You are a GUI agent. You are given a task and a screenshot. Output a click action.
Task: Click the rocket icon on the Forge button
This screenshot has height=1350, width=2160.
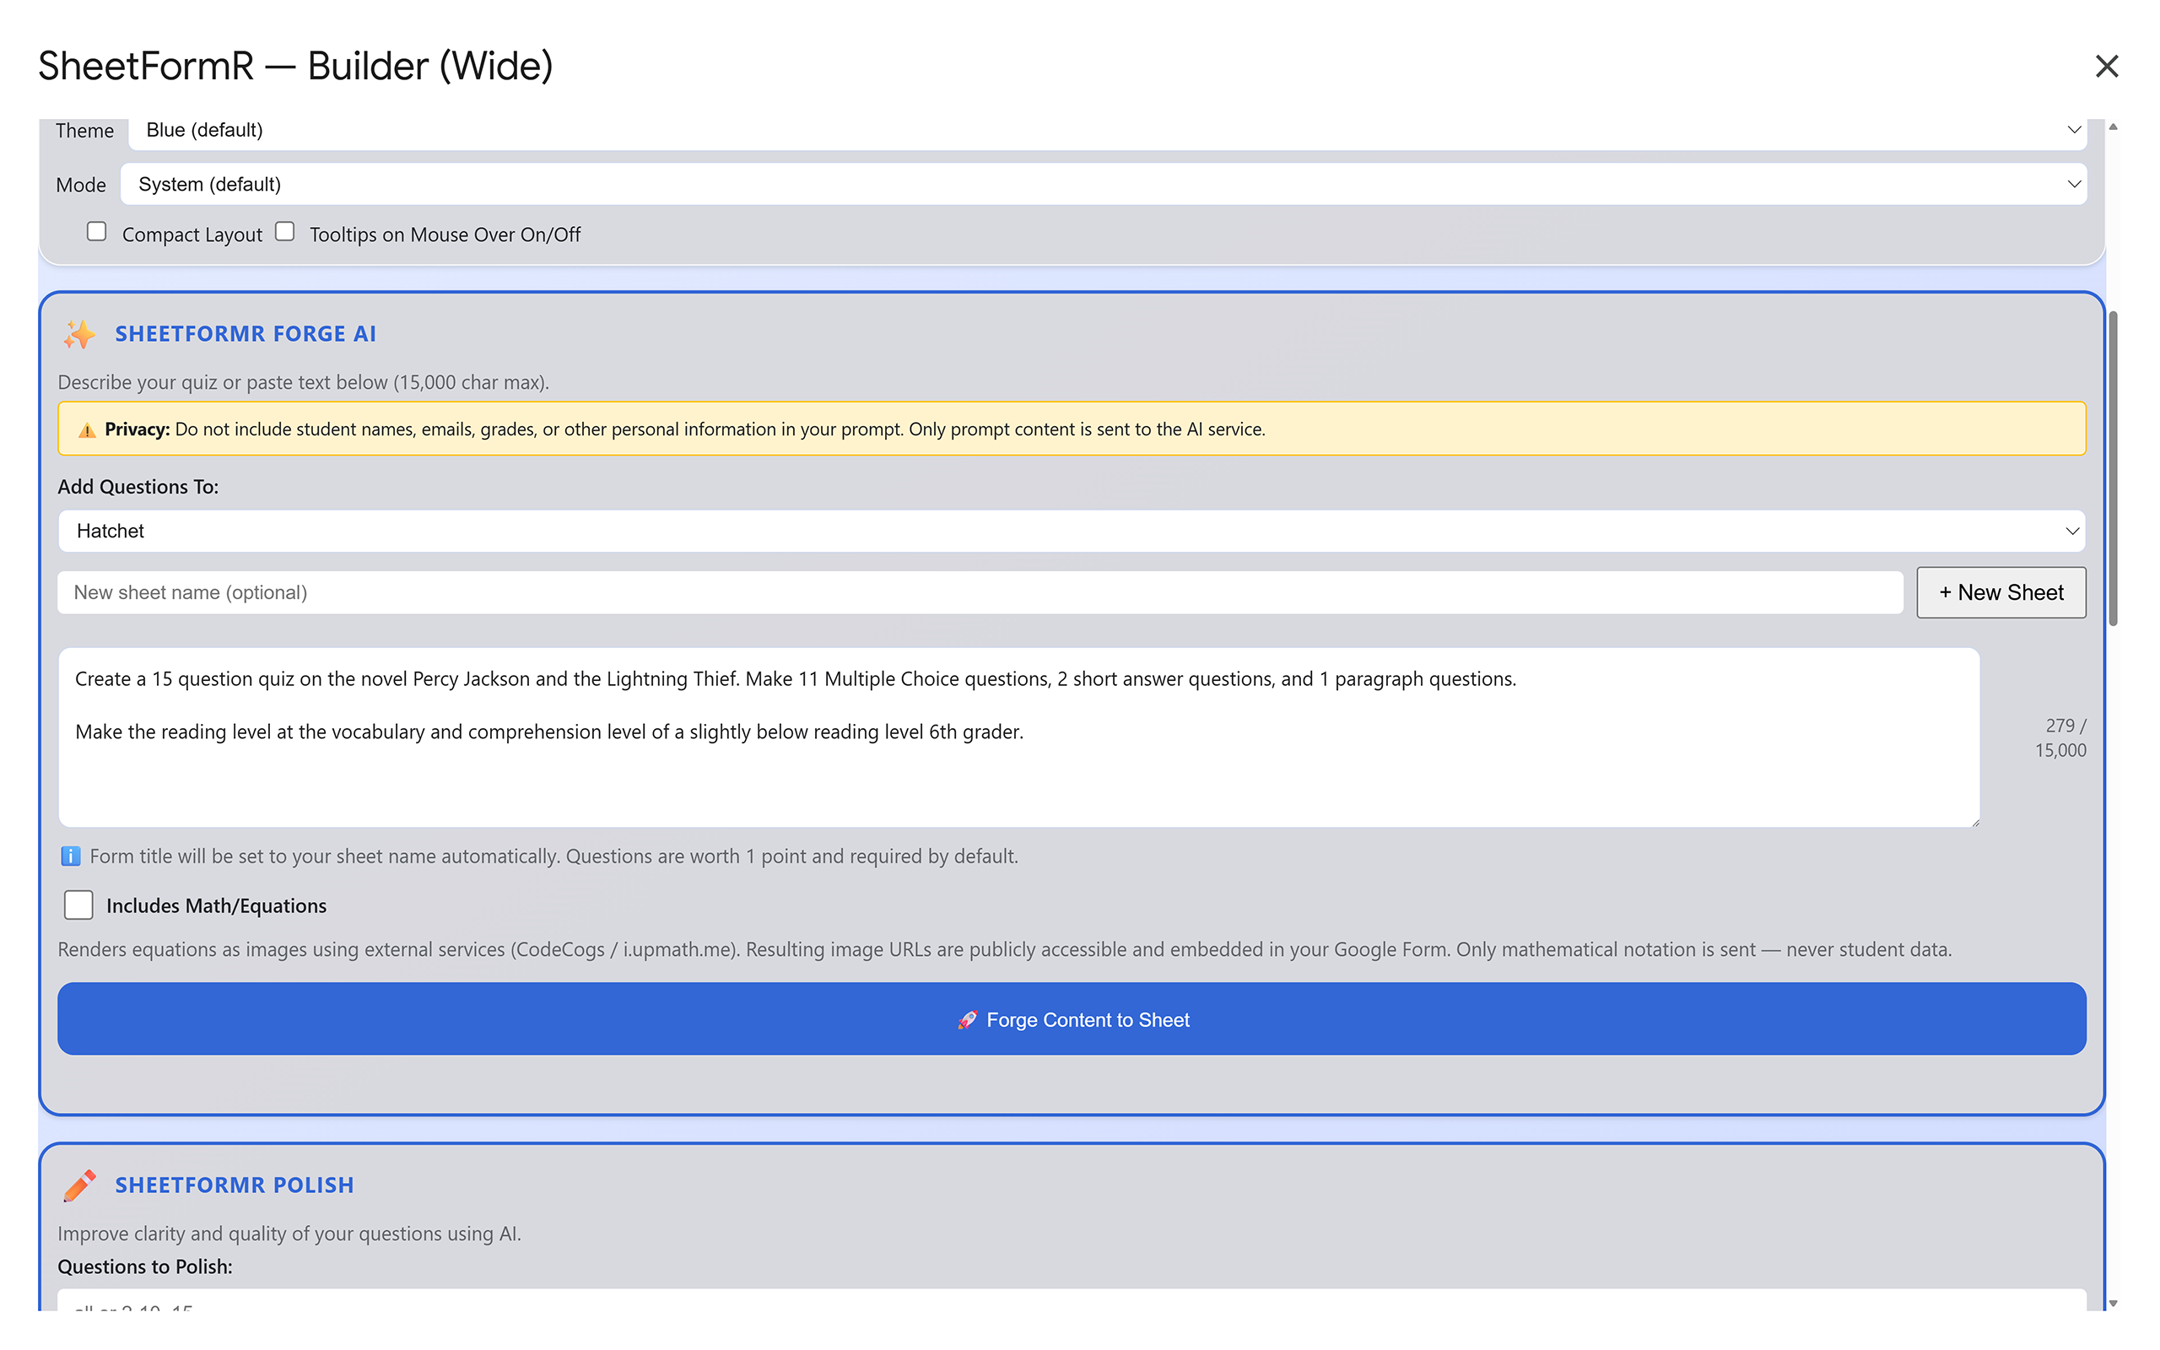pyautogui.click(x=968, y=1018)
